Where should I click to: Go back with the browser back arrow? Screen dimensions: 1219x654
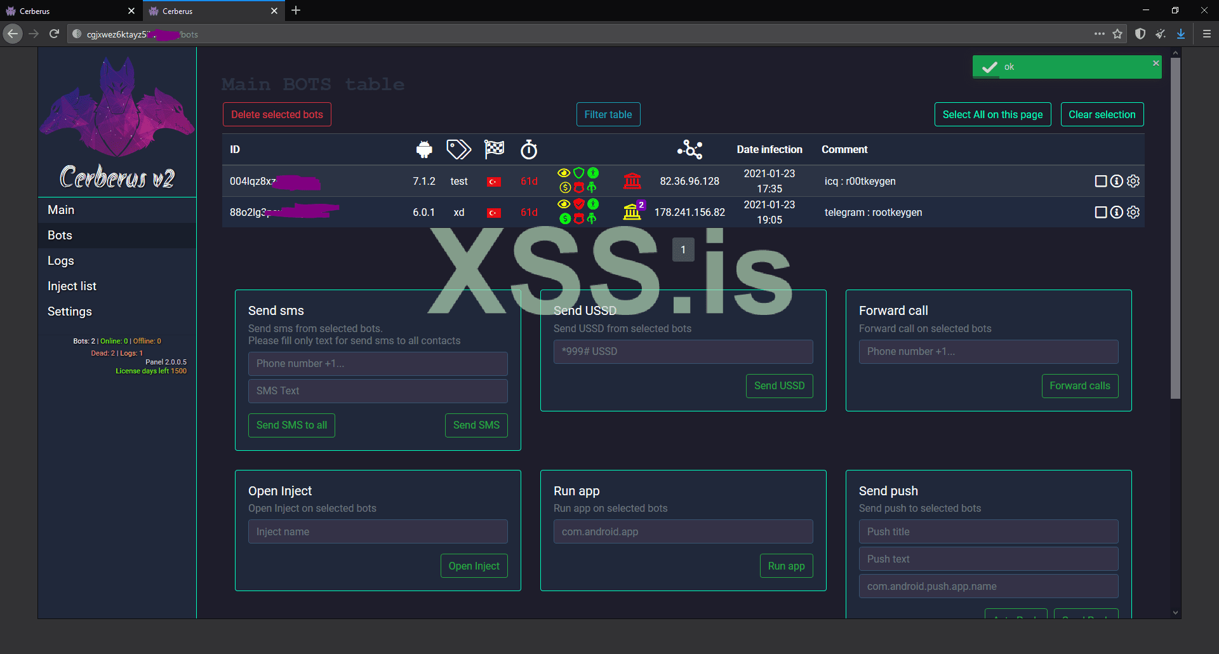13,34
